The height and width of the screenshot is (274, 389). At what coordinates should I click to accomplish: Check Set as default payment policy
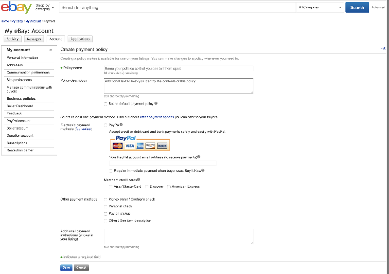[106, 104]
